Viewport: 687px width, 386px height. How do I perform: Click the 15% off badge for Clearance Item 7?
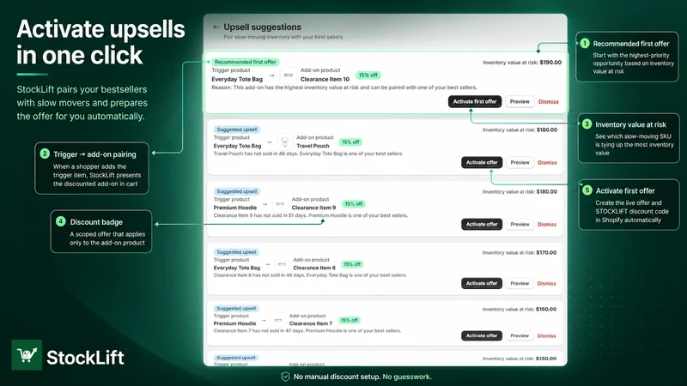click(350, 320)
